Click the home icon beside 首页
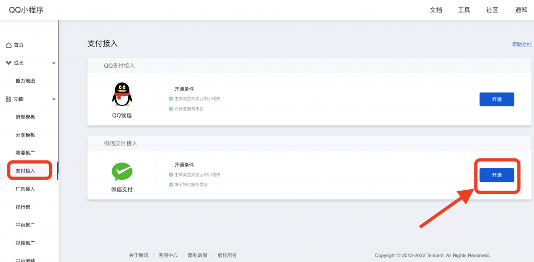Image resolution: width=534 pixels, height=262 pixels. (x=8, y=45)
